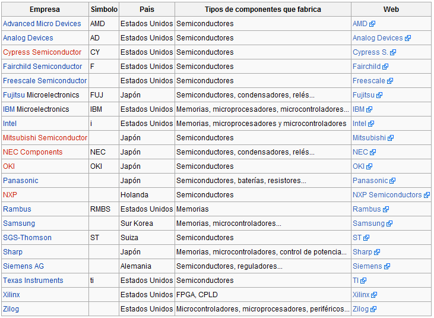The width and height of the screenshot is (434, 318).
Task: Click the external link icon beside Zilog web
Action: coord(373,310)
